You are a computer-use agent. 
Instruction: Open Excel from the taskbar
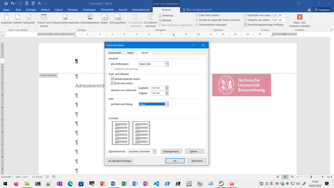point(124,184)
